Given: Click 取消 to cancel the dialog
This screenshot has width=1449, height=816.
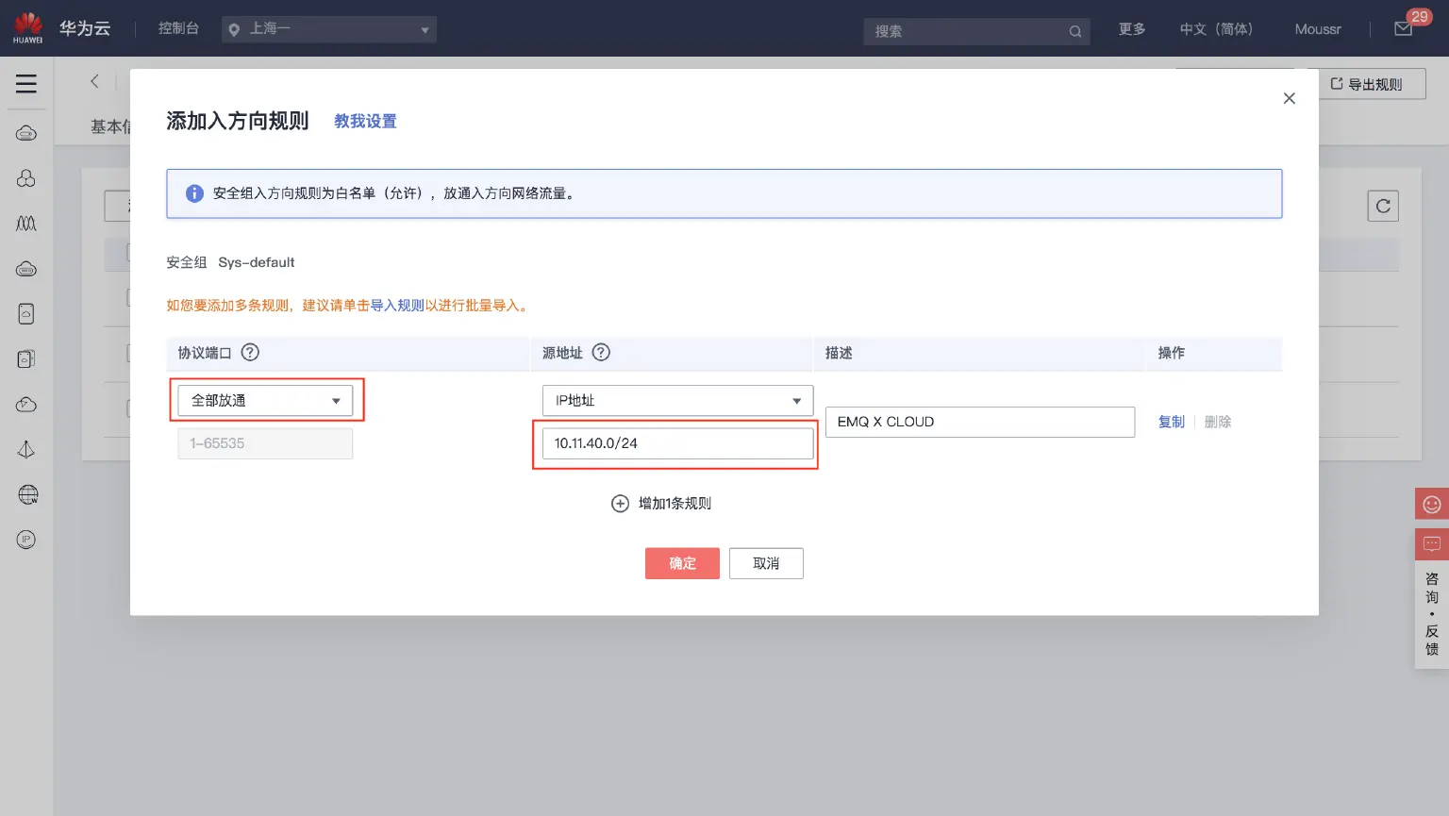Looking at the screenshot, I should pyautogui.click(x=766, y=564).
